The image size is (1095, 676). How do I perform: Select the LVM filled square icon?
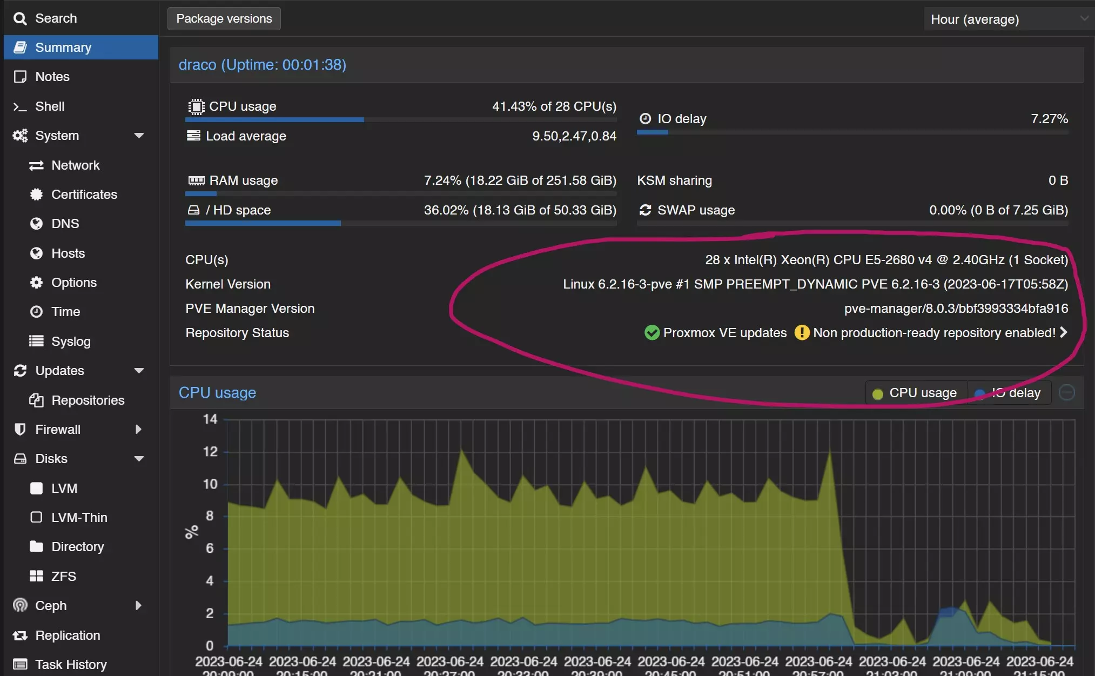(36, 488)
